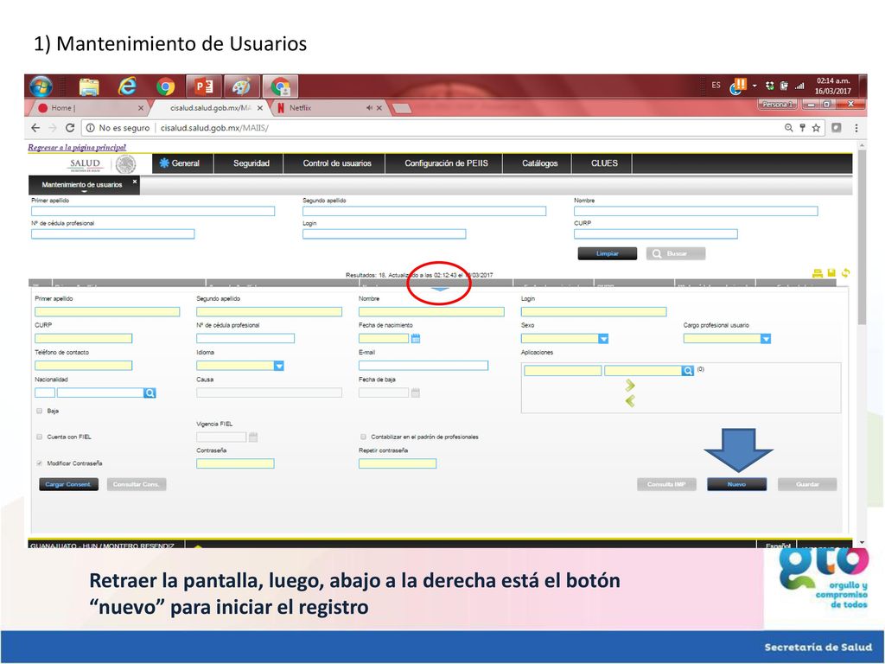Open the Windows Start orb
The height and width of the screenshot is (664, 885).
tap(41, 86)
